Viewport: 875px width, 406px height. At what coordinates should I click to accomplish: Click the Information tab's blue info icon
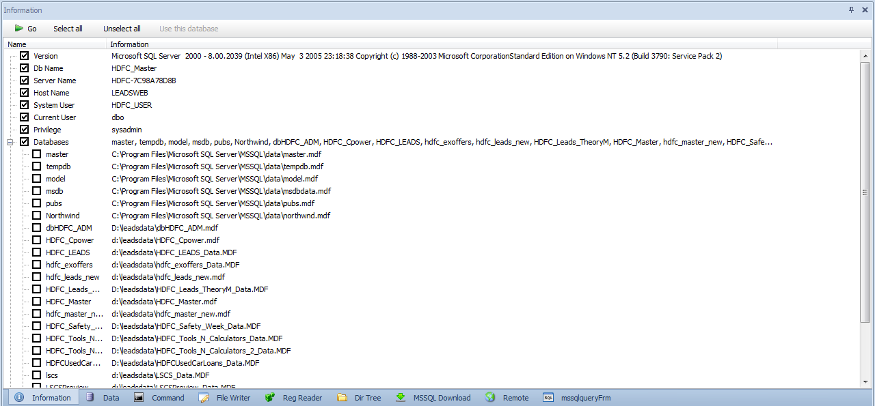[x=19, y=398]
